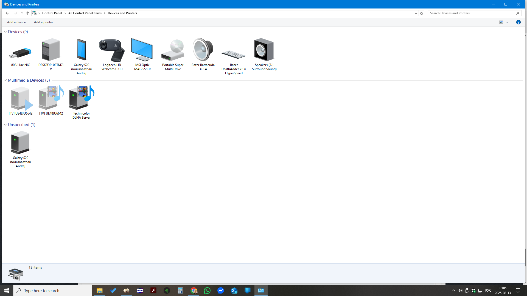The image size is (527, 296).
Task: Select the Speakers (7.1 Surround Sound) icon
Action: tap(264, 50)
